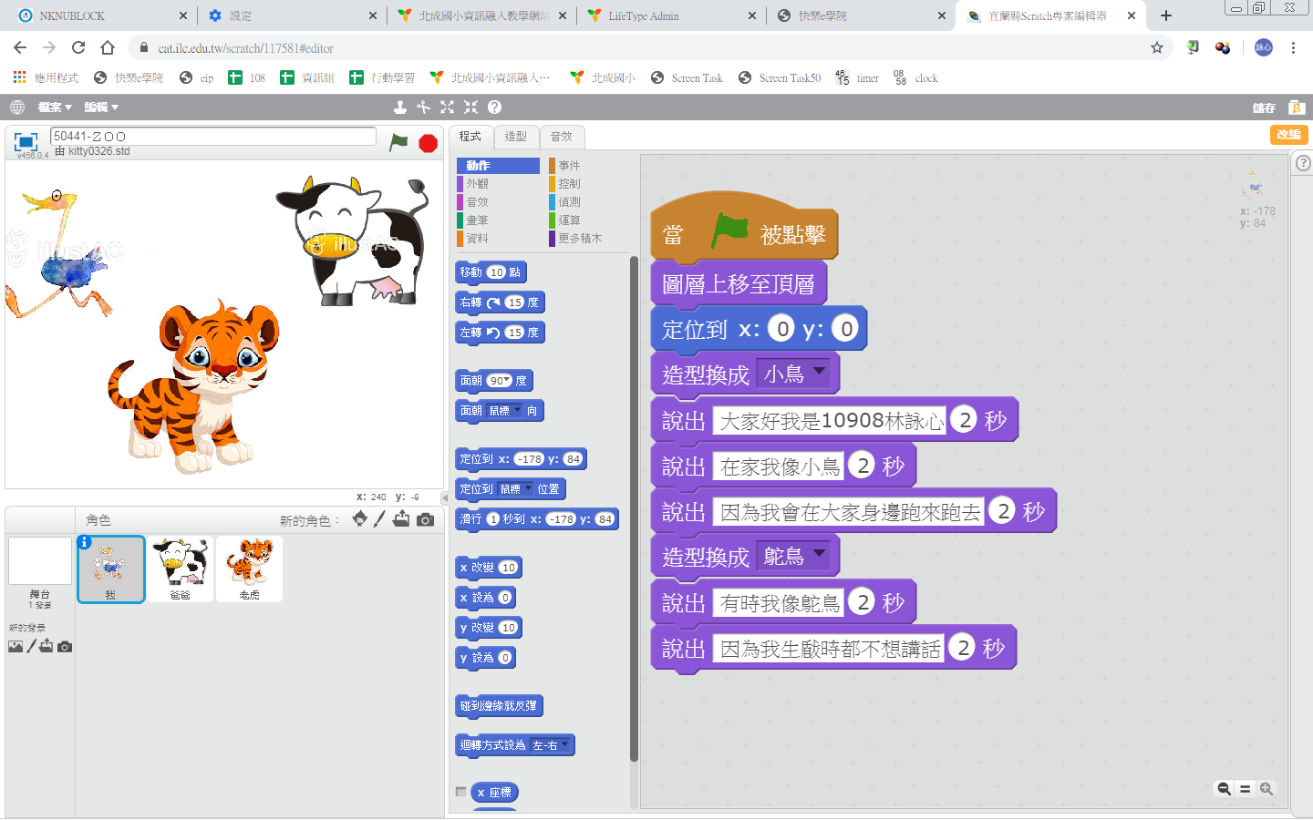Switch stage to full screen mode
The width and height of the screenshot is (1313, 820).
click(26, 141)
